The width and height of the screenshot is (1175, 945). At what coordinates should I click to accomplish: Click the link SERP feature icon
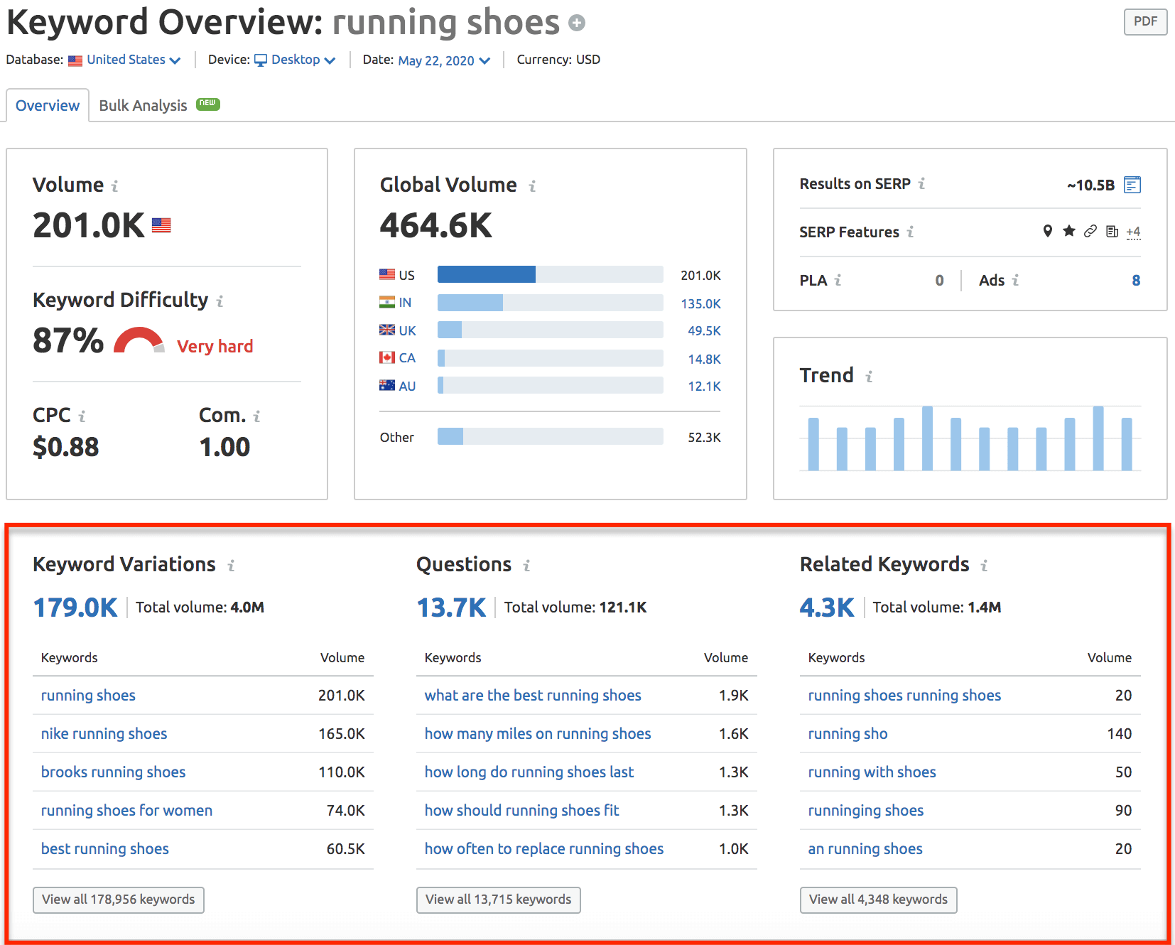[1090, 231]
